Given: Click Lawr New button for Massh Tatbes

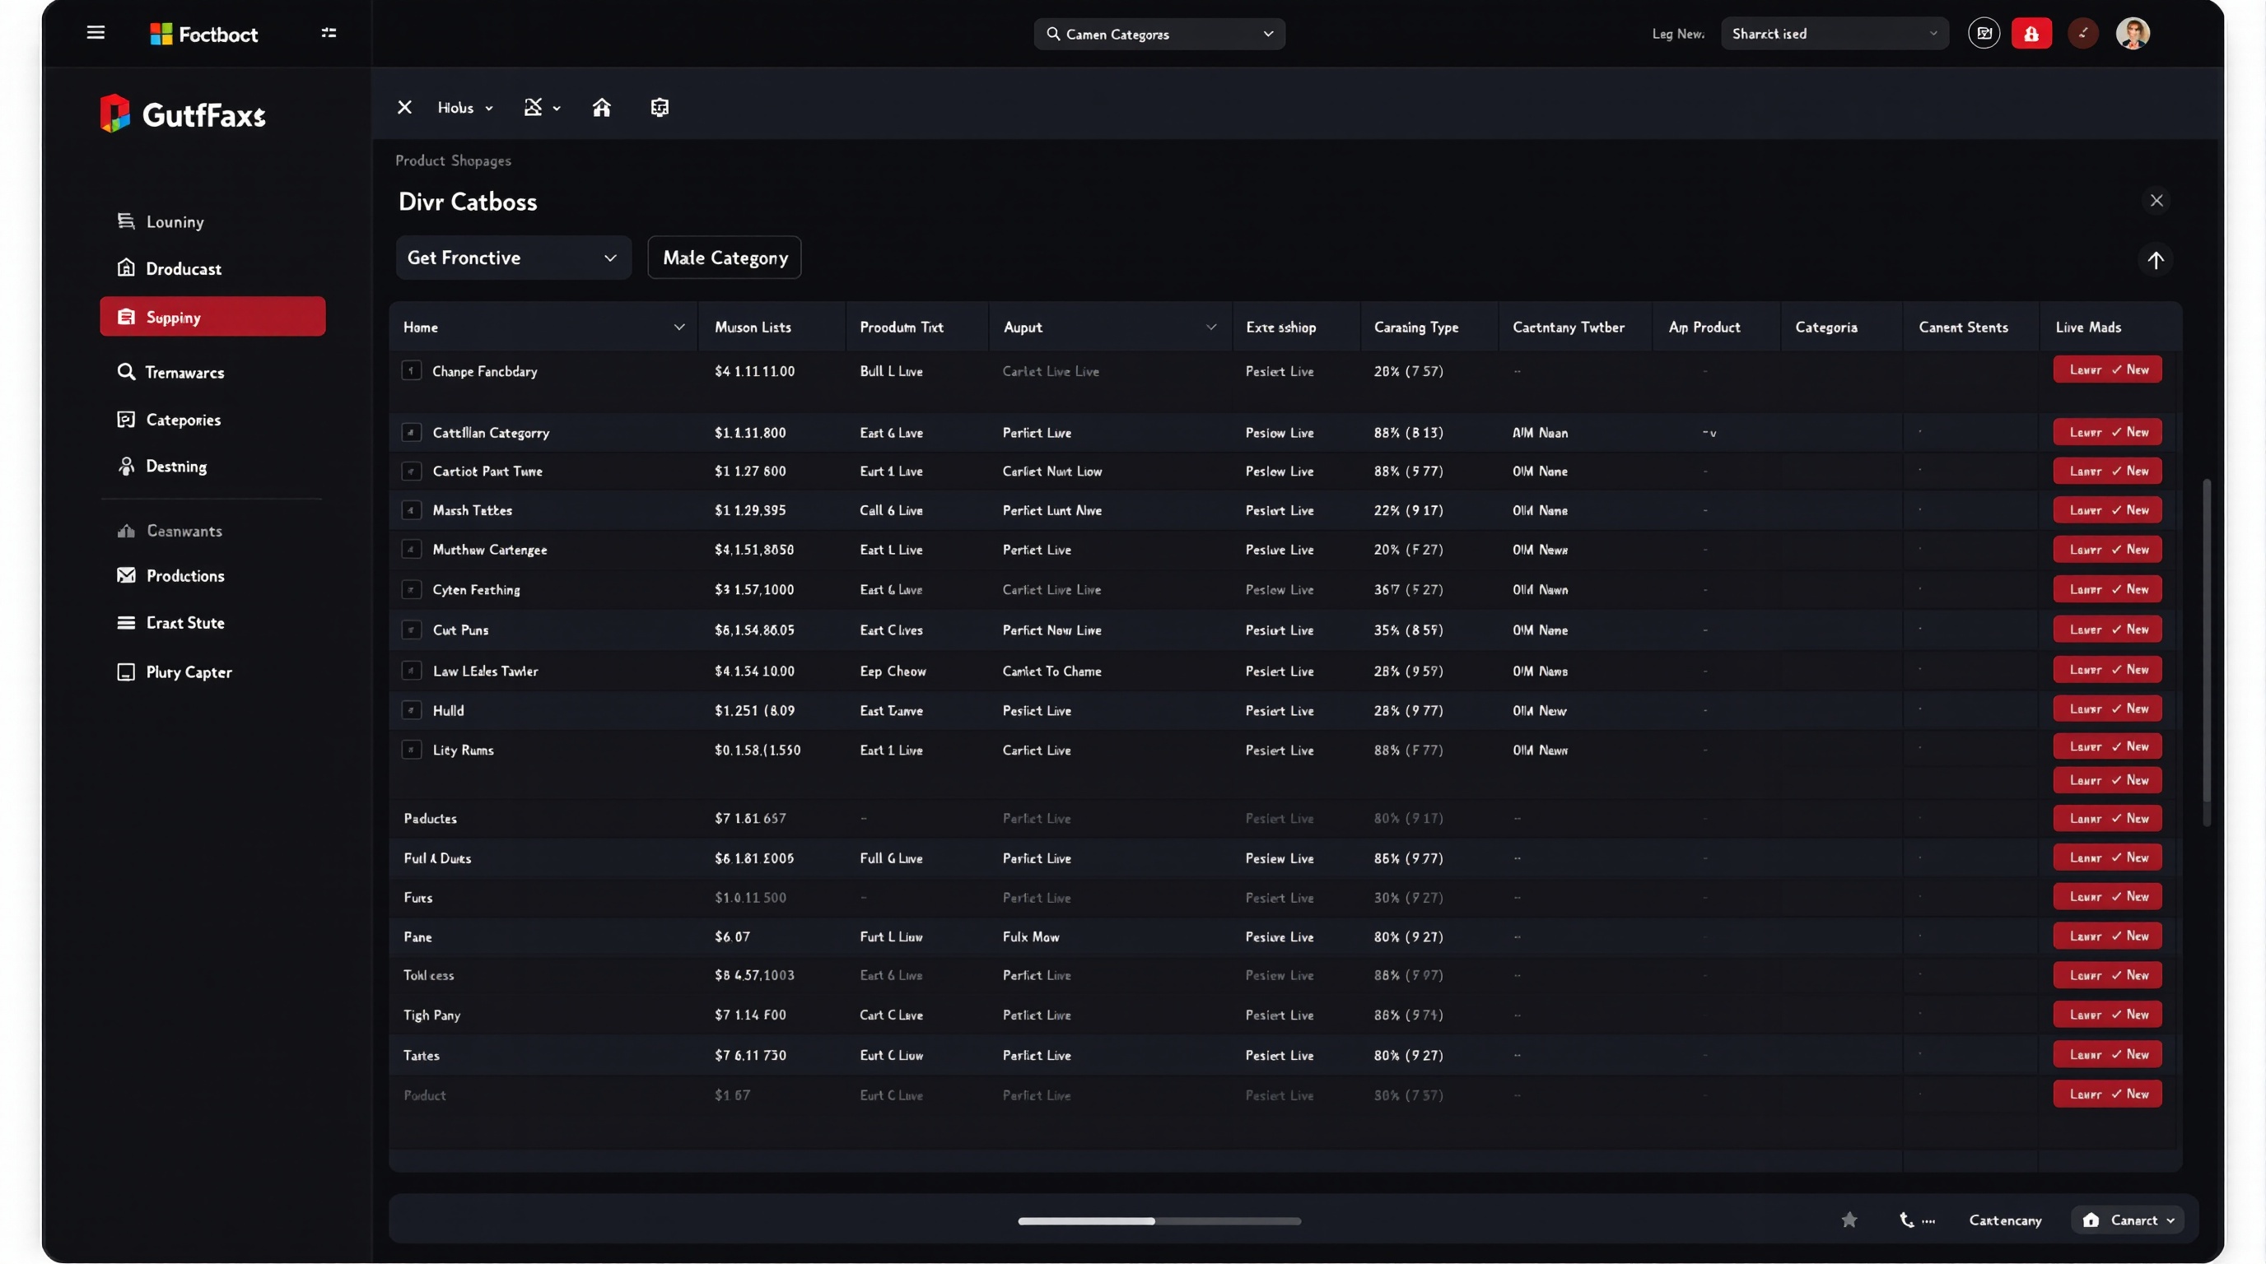Looking at the screenshot, I should (x=2107, y=509).
